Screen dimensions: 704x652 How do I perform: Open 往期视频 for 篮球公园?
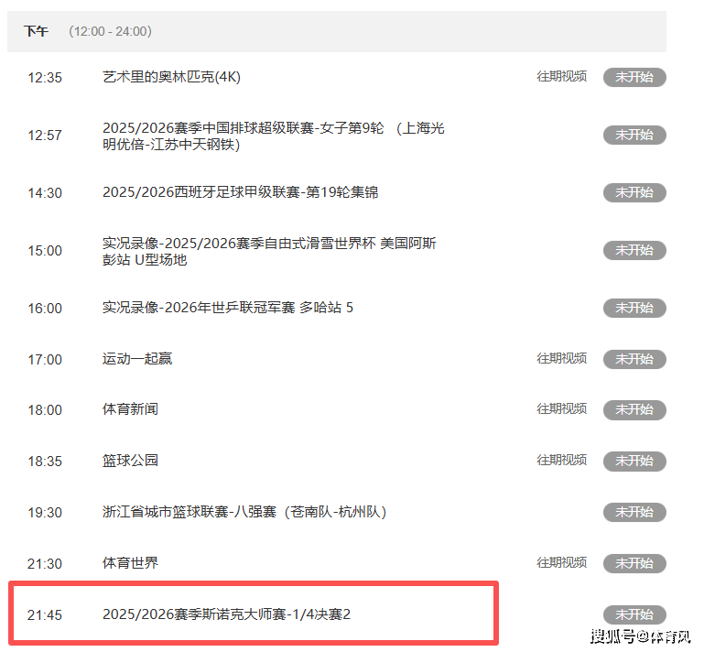[x=561, y=461]
